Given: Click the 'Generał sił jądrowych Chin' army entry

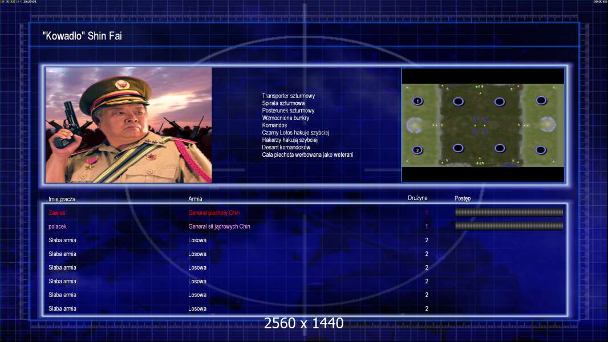Looking at the screenshot, I should coord(219,226).
